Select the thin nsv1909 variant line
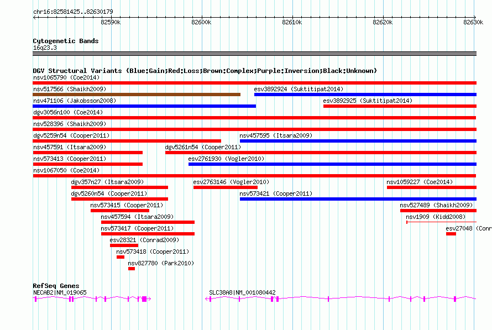The height and width of the screenshot is (330, 492). pos(442,222)
